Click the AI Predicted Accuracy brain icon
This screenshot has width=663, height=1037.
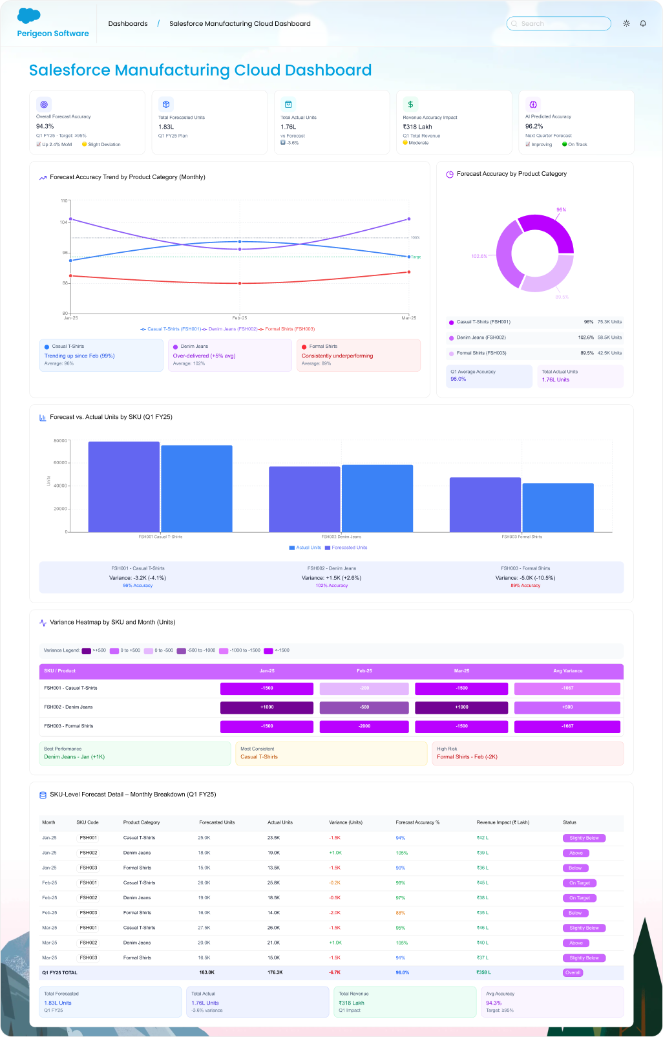533,104
